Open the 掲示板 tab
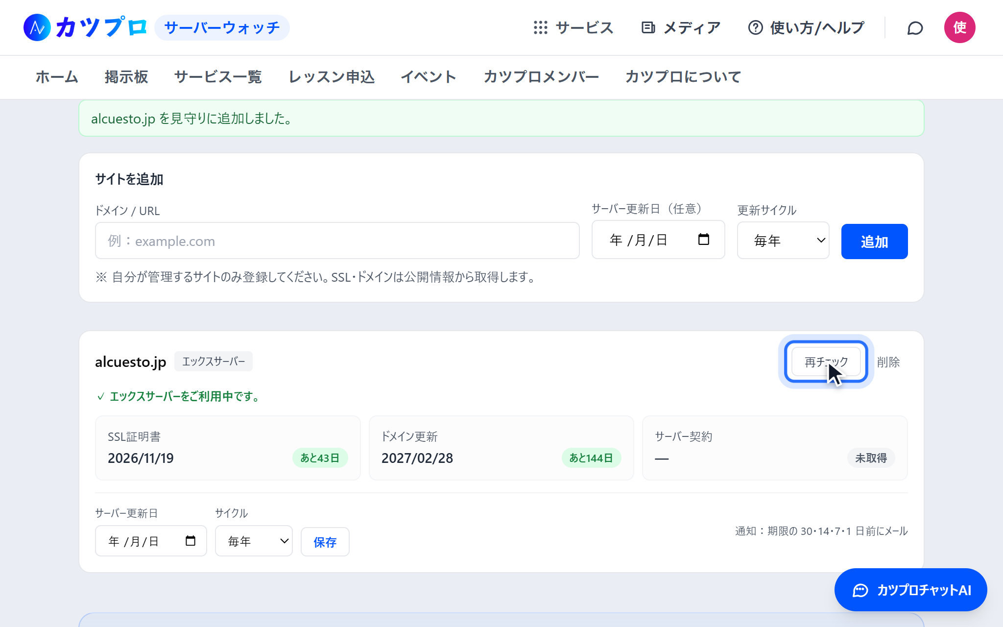1003x627 pixels. pos(126,77)
